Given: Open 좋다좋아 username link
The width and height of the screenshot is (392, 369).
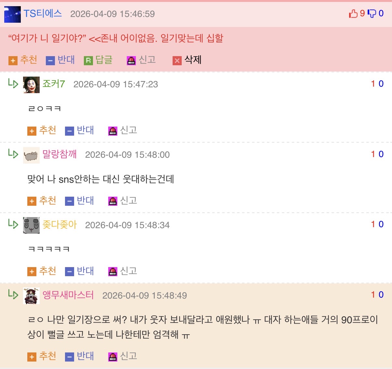Looking at the screenshot, I should coord(59,225).
